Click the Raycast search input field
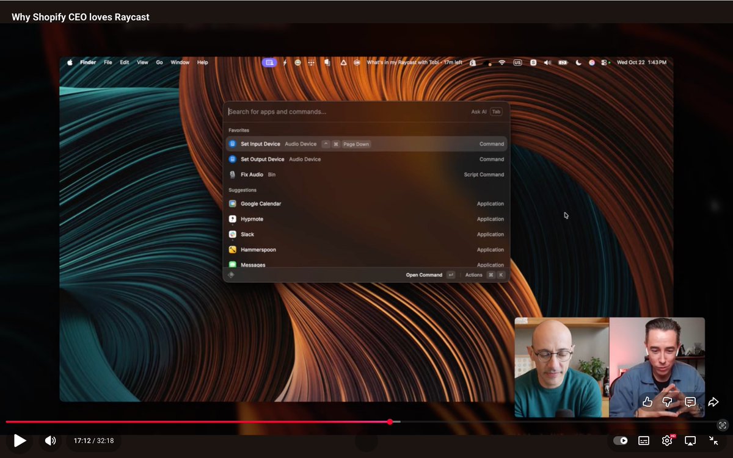Image resolution: width=733 pixels, height=458 pixels. click(345, 112)
